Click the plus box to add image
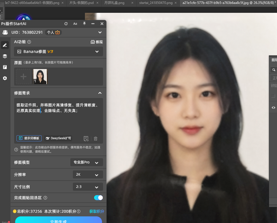 pyautogui.click(x=23, y=77)
